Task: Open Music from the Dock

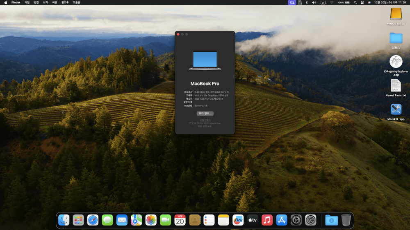Action: (x=267, y=220)
